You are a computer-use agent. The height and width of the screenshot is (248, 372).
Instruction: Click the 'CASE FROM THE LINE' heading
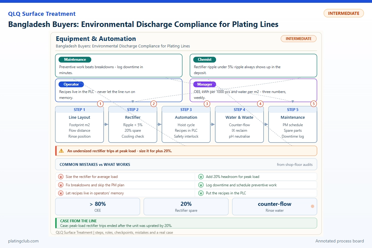pyautogui.click(x=78, y=221)
